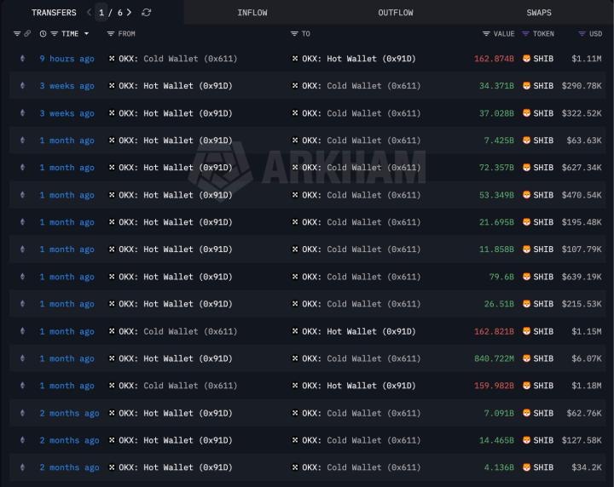Viewport: 614px width, 487px height.
Task: Click the refresh icon beside page counter
Action: pos(147,13)
